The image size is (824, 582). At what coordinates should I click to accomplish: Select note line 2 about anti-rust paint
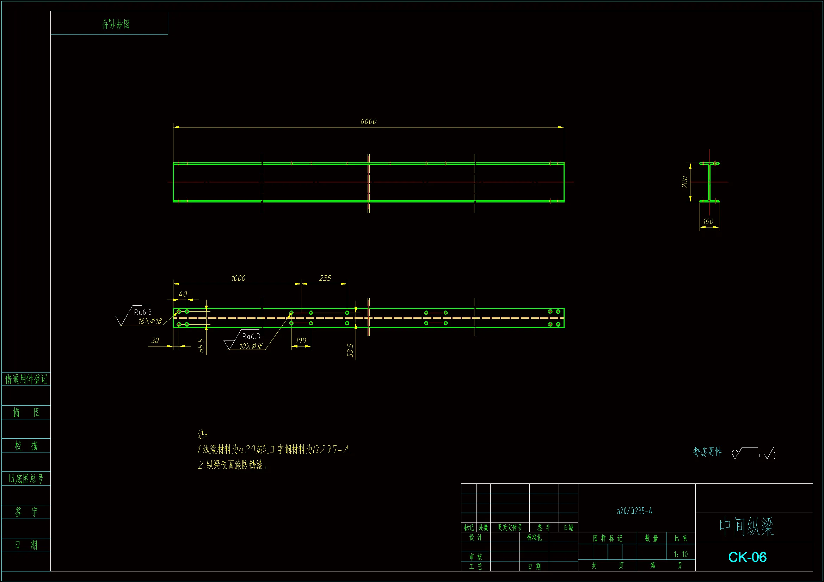point(233,465)
